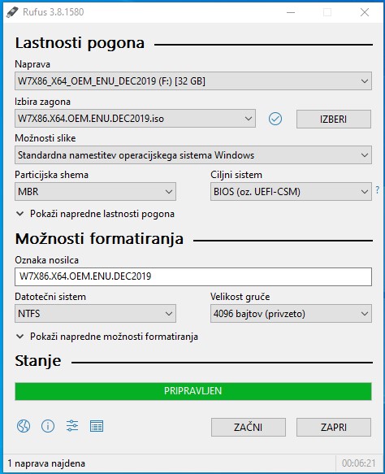The width and height of the screenshot is (385, 474).
Task: Click the Oznaka nosilca volume label field
Action: tap(193, 276)
